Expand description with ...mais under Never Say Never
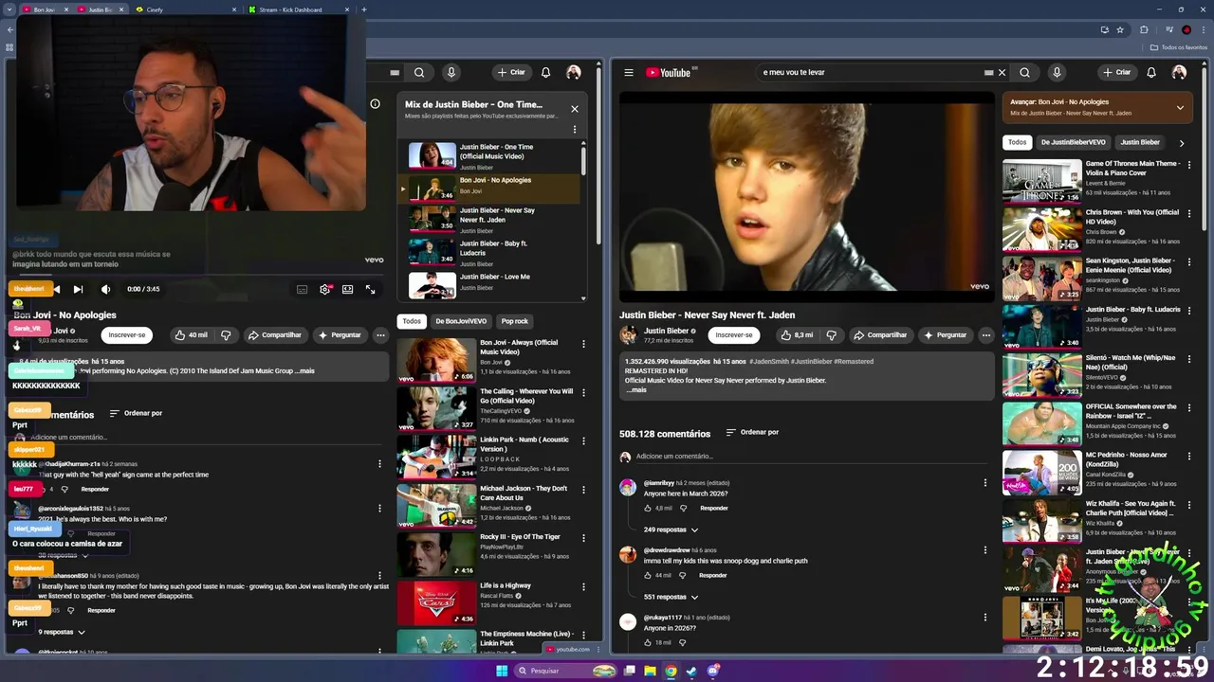1214x682 pixels. pyautogui.click(x=637, y=390)
